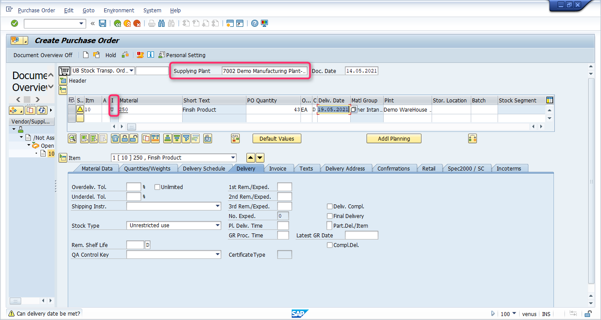Collapse the Open tree node
The image size is (601, 320).
tap(29, 145)
